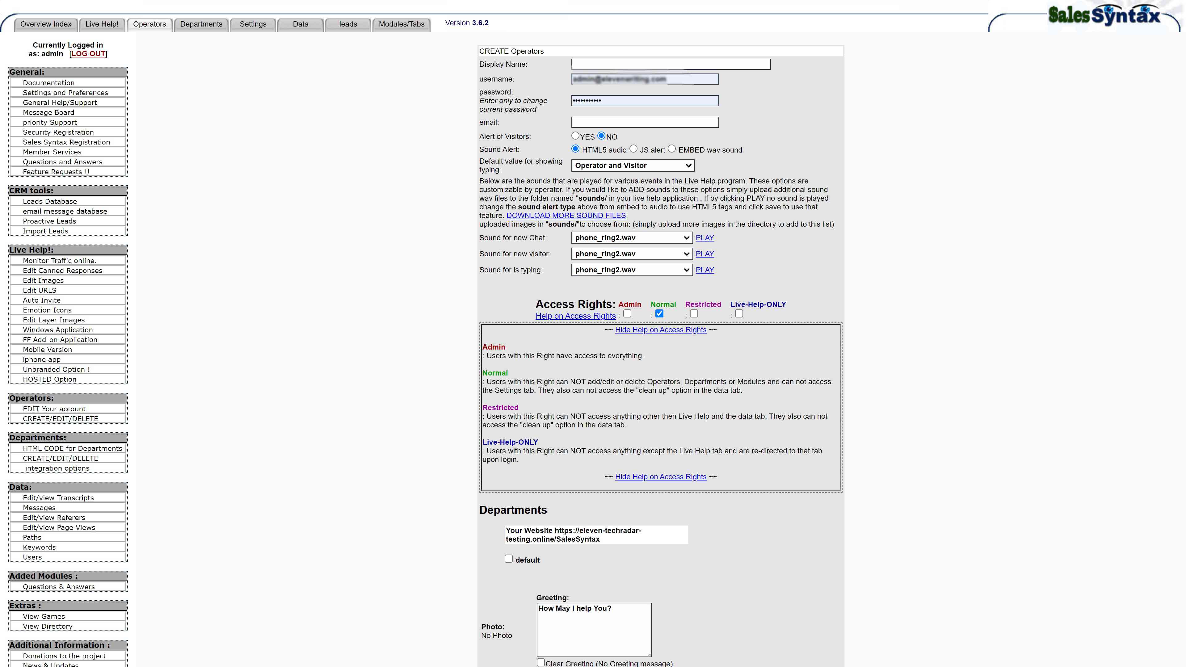Open Monitor Traffic online in sidebar

59,261
